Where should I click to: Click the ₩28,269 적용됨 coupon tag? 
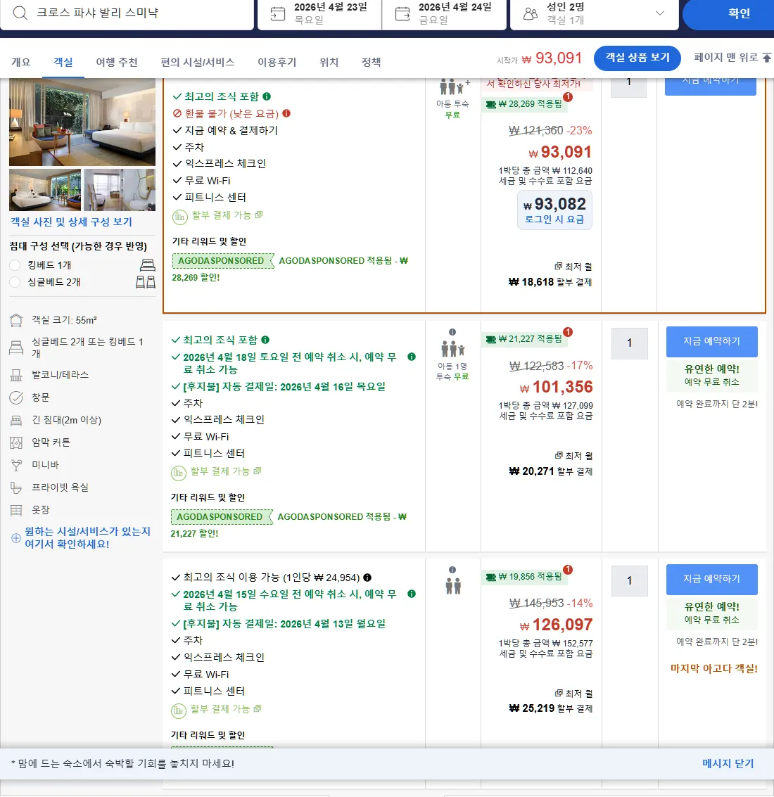[524, 103]
